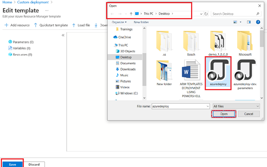Close the Open file dialog

260,6
